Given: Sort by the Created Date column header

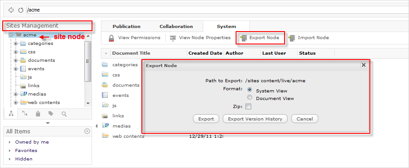Looking at the screenshot, I should [x=205, y=53].
